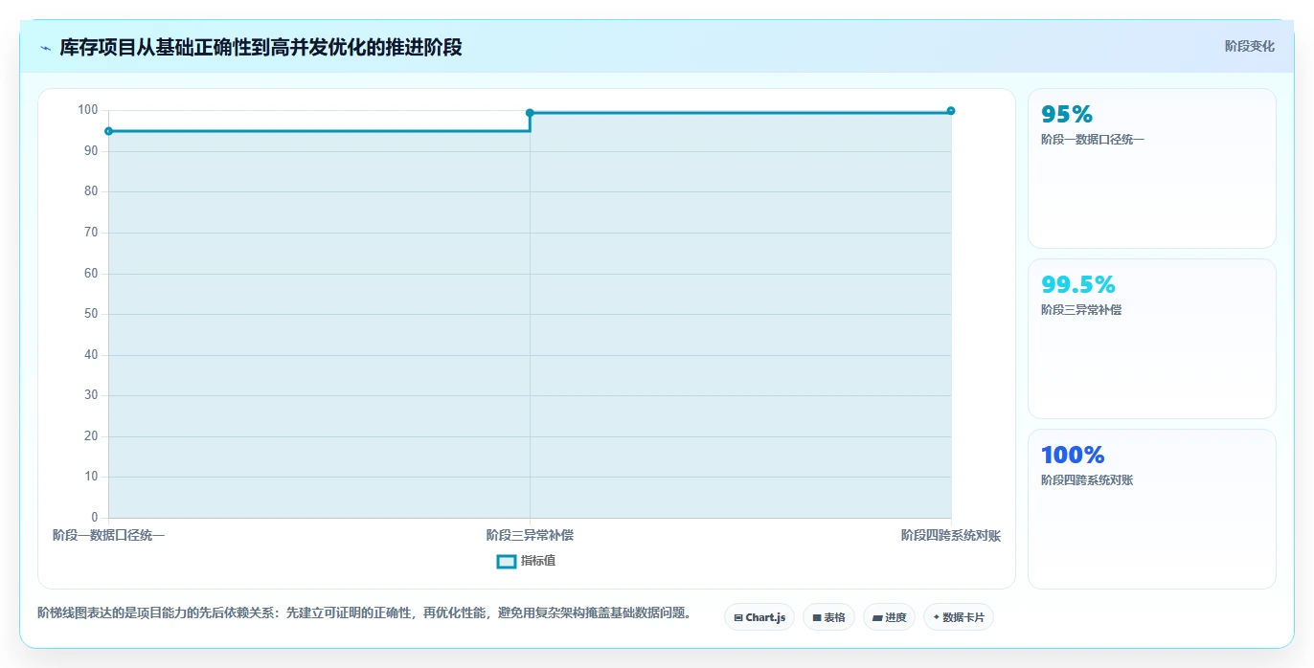Click the 指标值 legend color box
Image resolution: width=1314 pixels, height=668 pixels.
coord(507,561)
